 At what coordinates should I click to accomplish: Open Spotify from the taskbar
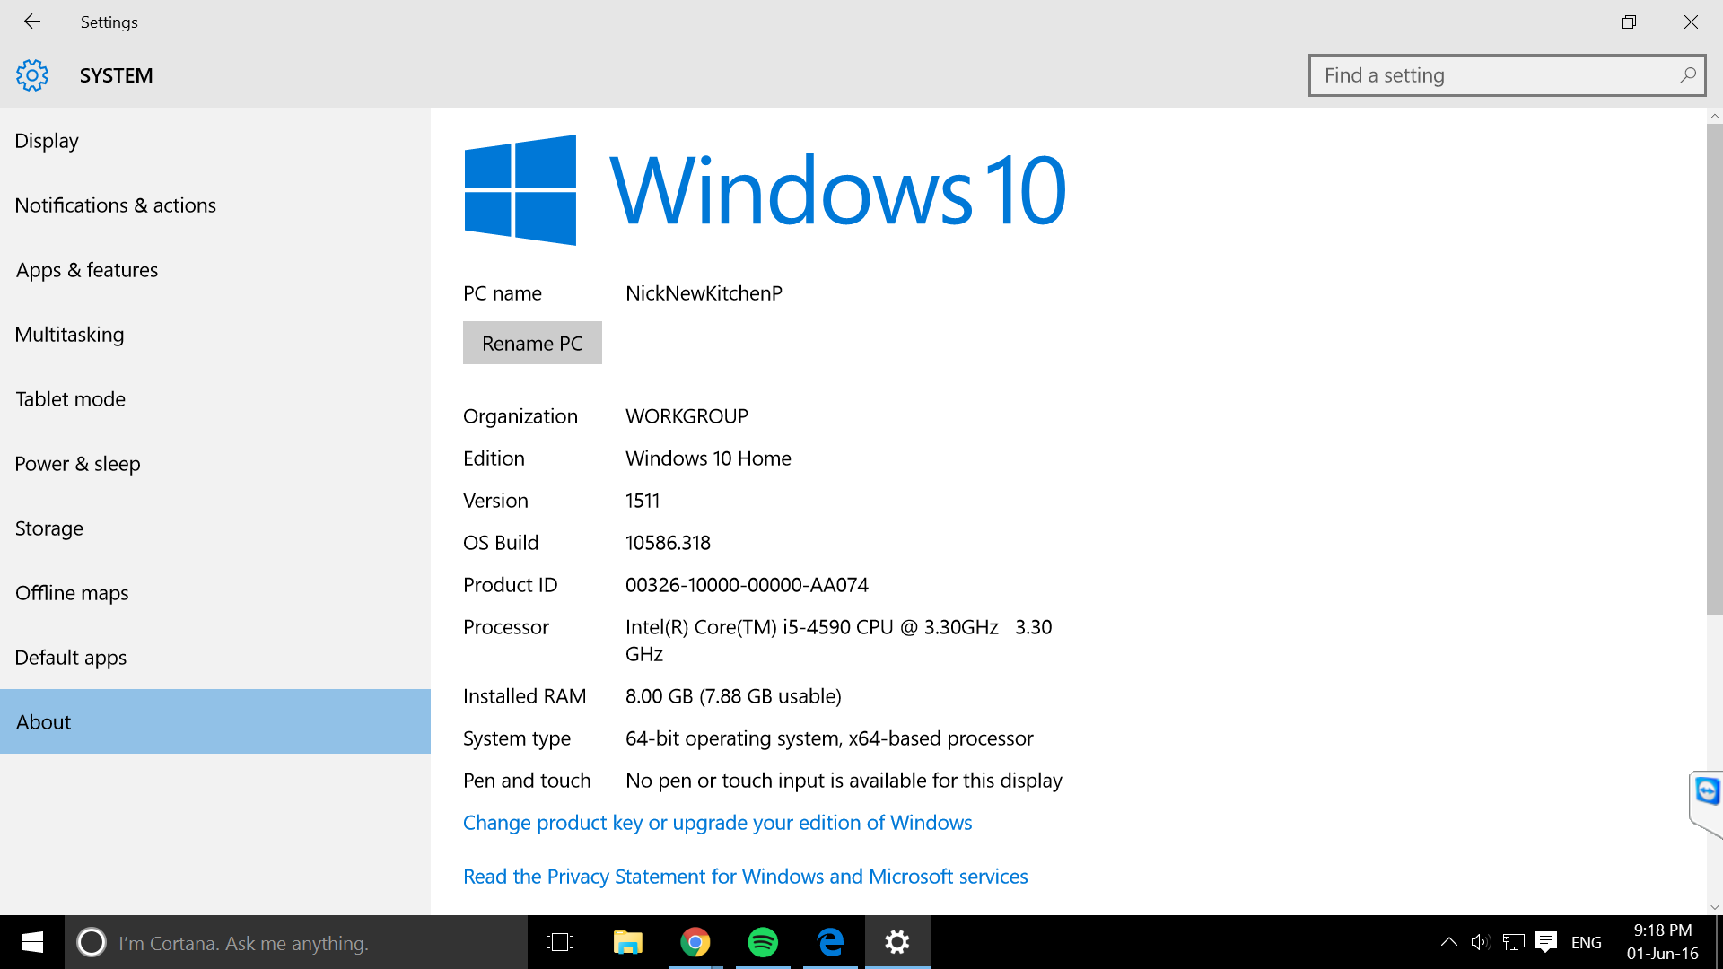pos(763,942)
